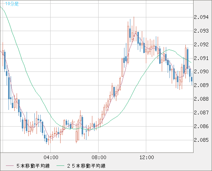Click the 04:00 time axis label
The width and height of the screenshot is (212, 171).
click(x=51, y=157)
